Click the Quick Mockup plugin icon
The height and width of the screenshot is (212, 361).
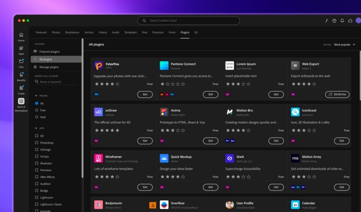pos(164,158)
